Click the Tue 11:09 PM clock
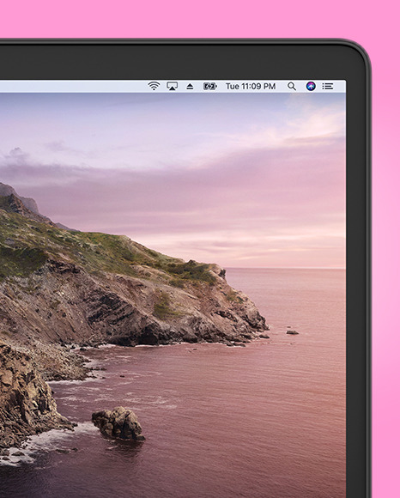The image size is (400, 498). [251, 87]
